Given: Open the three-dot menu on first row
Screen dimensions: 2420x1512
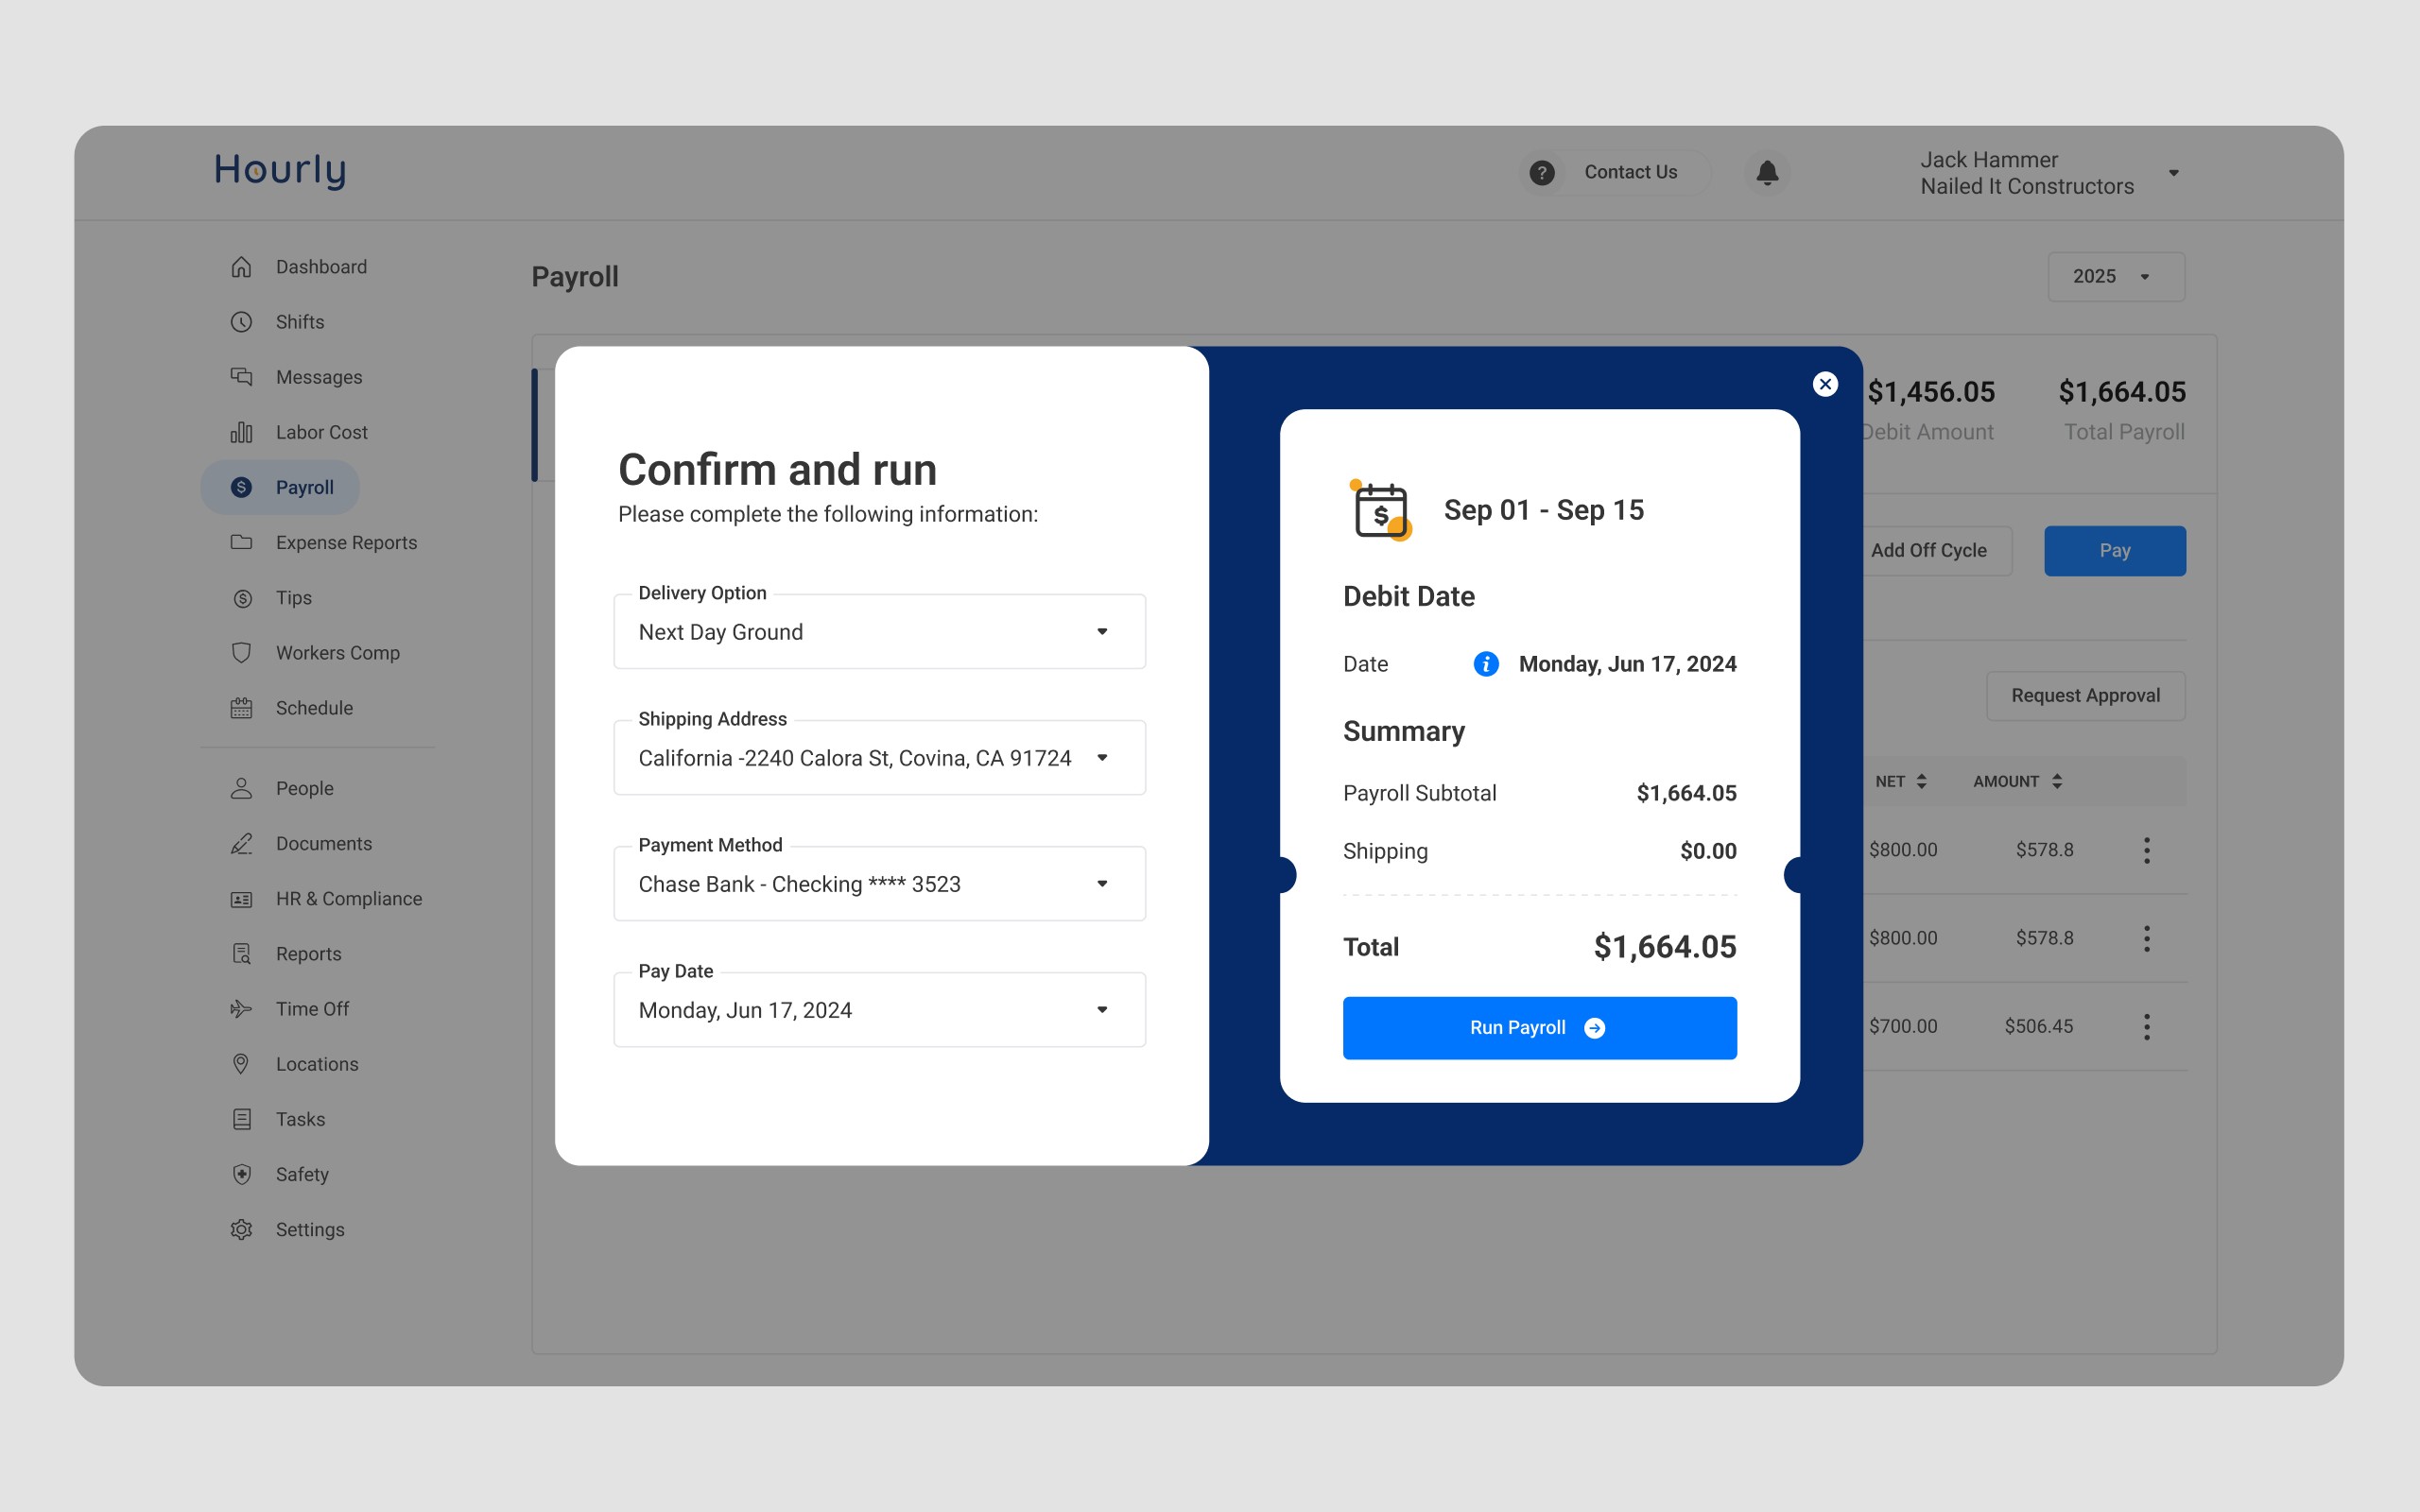Looking at the screenshot, I should (x=2146, y=850).
